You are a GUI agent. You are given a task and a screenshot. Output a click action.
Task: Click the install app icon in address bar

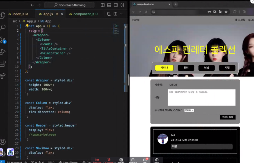click(x=215, y=12)
